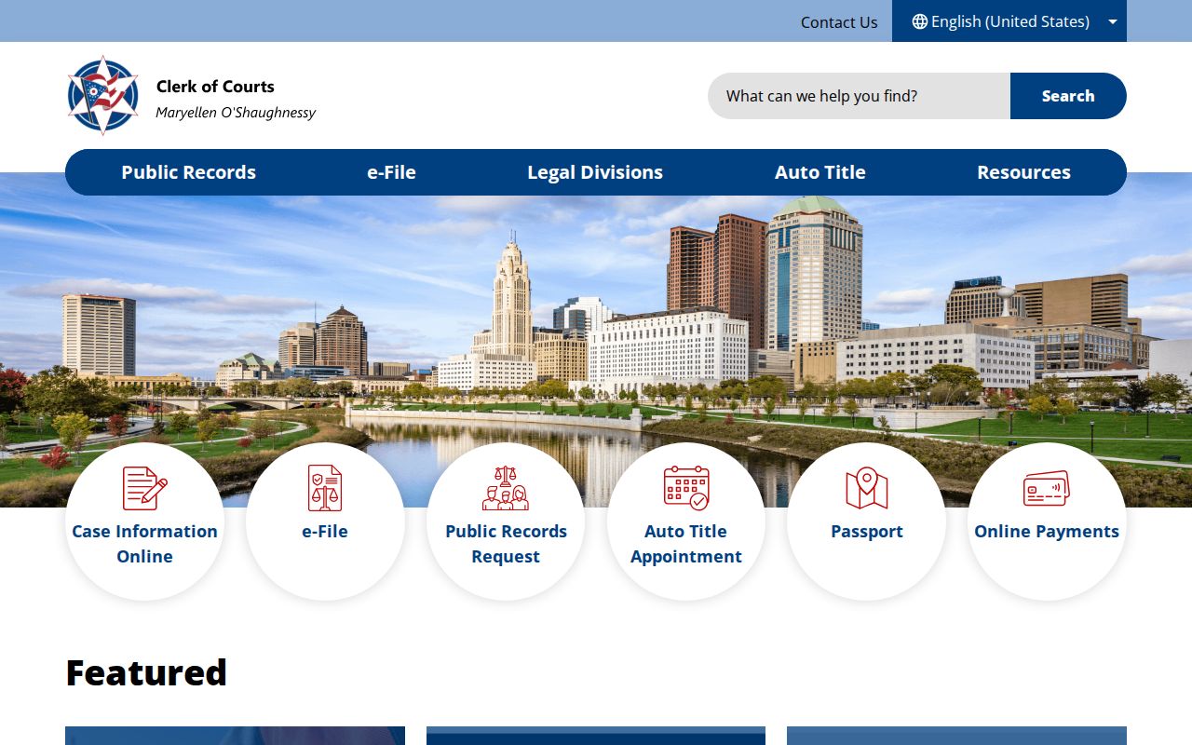1192x745 pixels.
Task: Open the Auto Title Appointment calendar icon
Action: (x=686, y=488)
